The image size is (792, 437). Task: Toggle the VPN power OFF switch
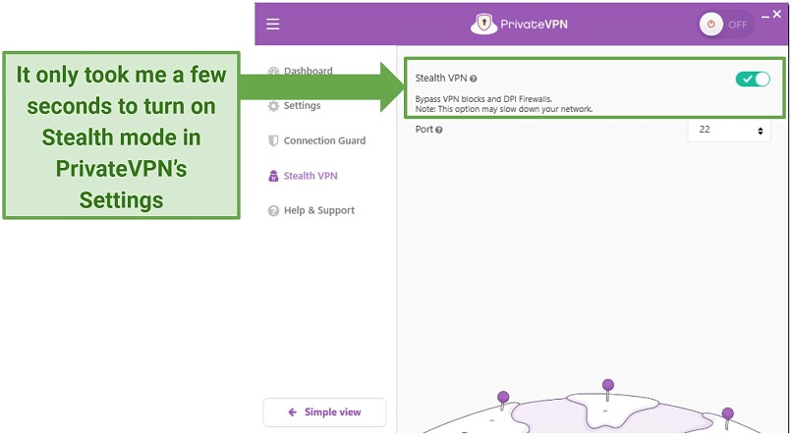726,25
